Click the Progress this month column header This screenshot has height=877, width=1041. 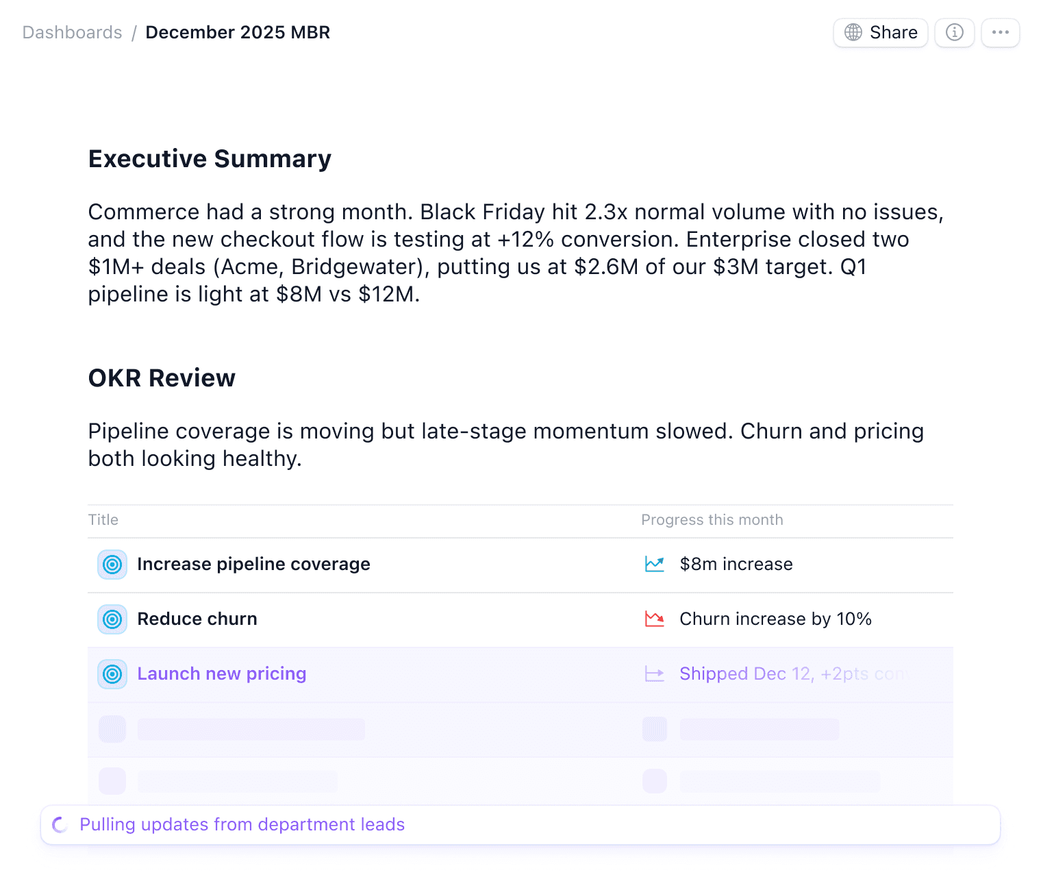(712, 520)
